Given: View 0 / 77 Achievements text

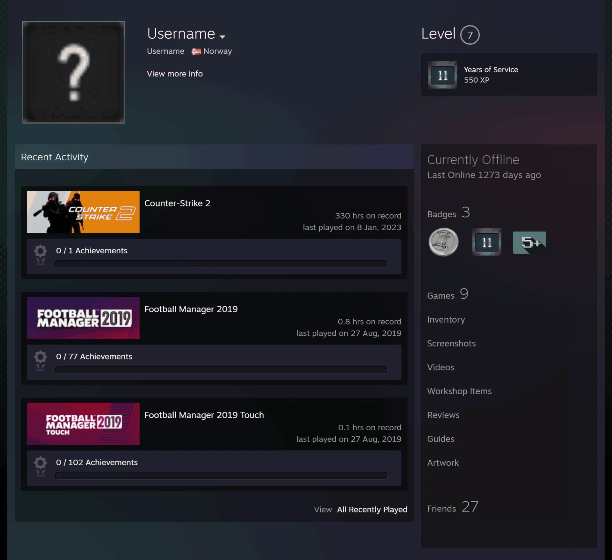Looking at the screenshot, I should pos(94,356).
